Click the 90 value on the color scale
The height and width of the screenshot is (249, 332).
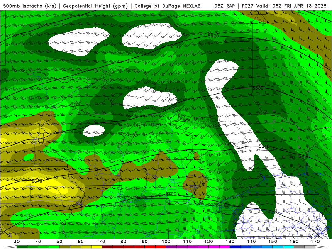[145, 242]
